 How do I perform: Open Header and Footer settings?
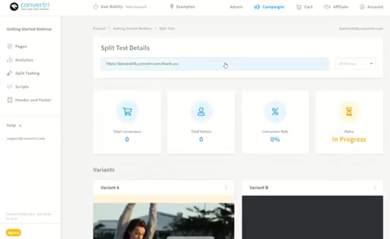tap(33, 100)
